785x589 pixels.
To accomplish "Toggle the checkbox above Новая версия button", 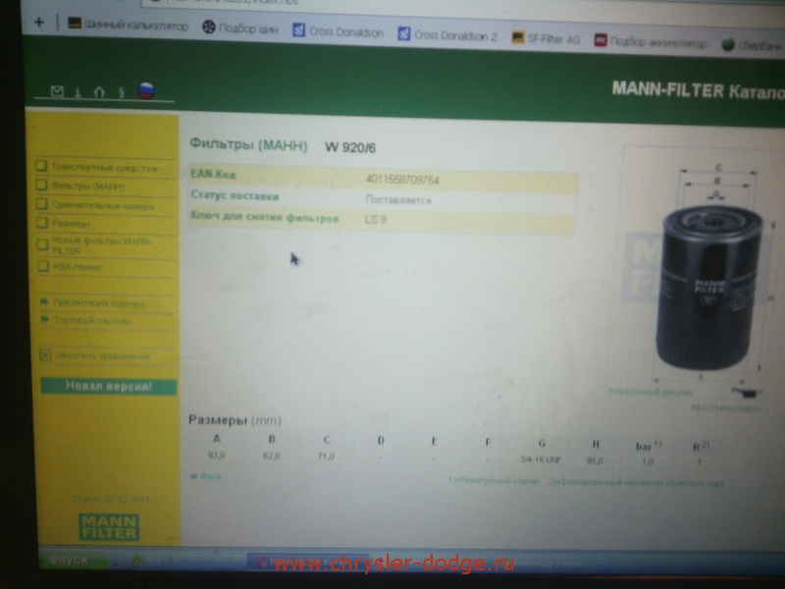I will tap(44, 354).
